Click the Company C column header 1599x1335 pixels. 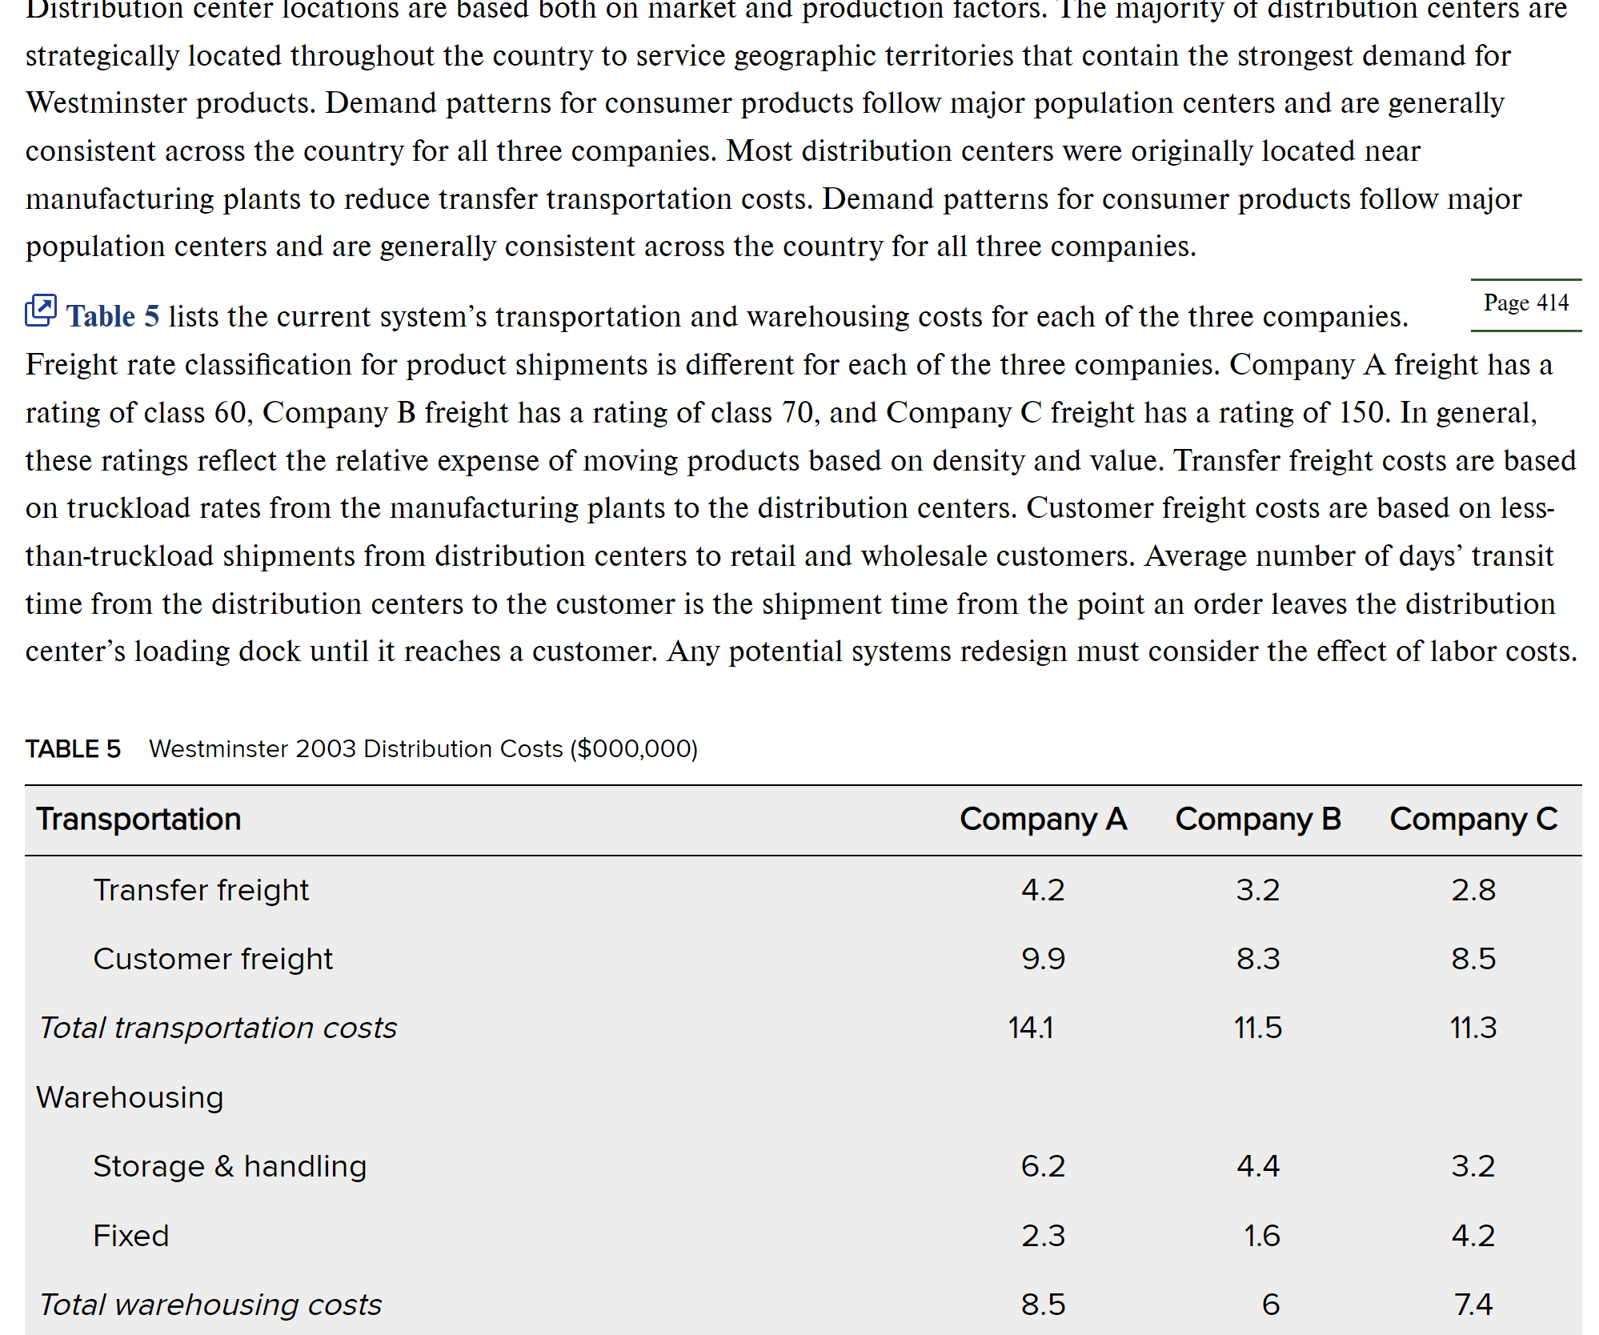coord(1473,820)
